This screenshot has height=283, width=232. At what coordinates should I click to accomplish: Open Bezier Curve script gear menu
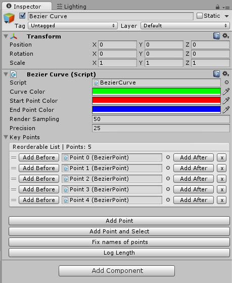[225, 73]
